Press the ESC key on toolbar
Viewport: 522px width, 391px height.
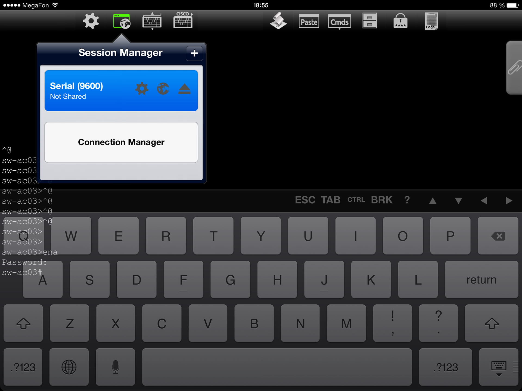point(304,200)
